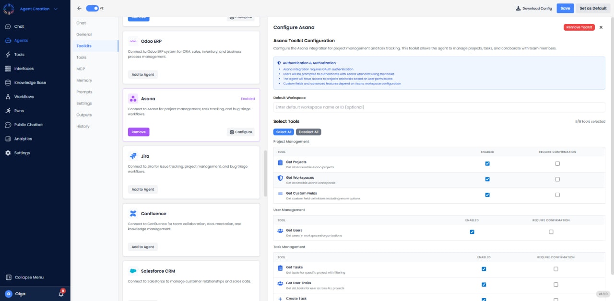Open the History tab
This screenshot has height=301, width=614.
[82, 126]
